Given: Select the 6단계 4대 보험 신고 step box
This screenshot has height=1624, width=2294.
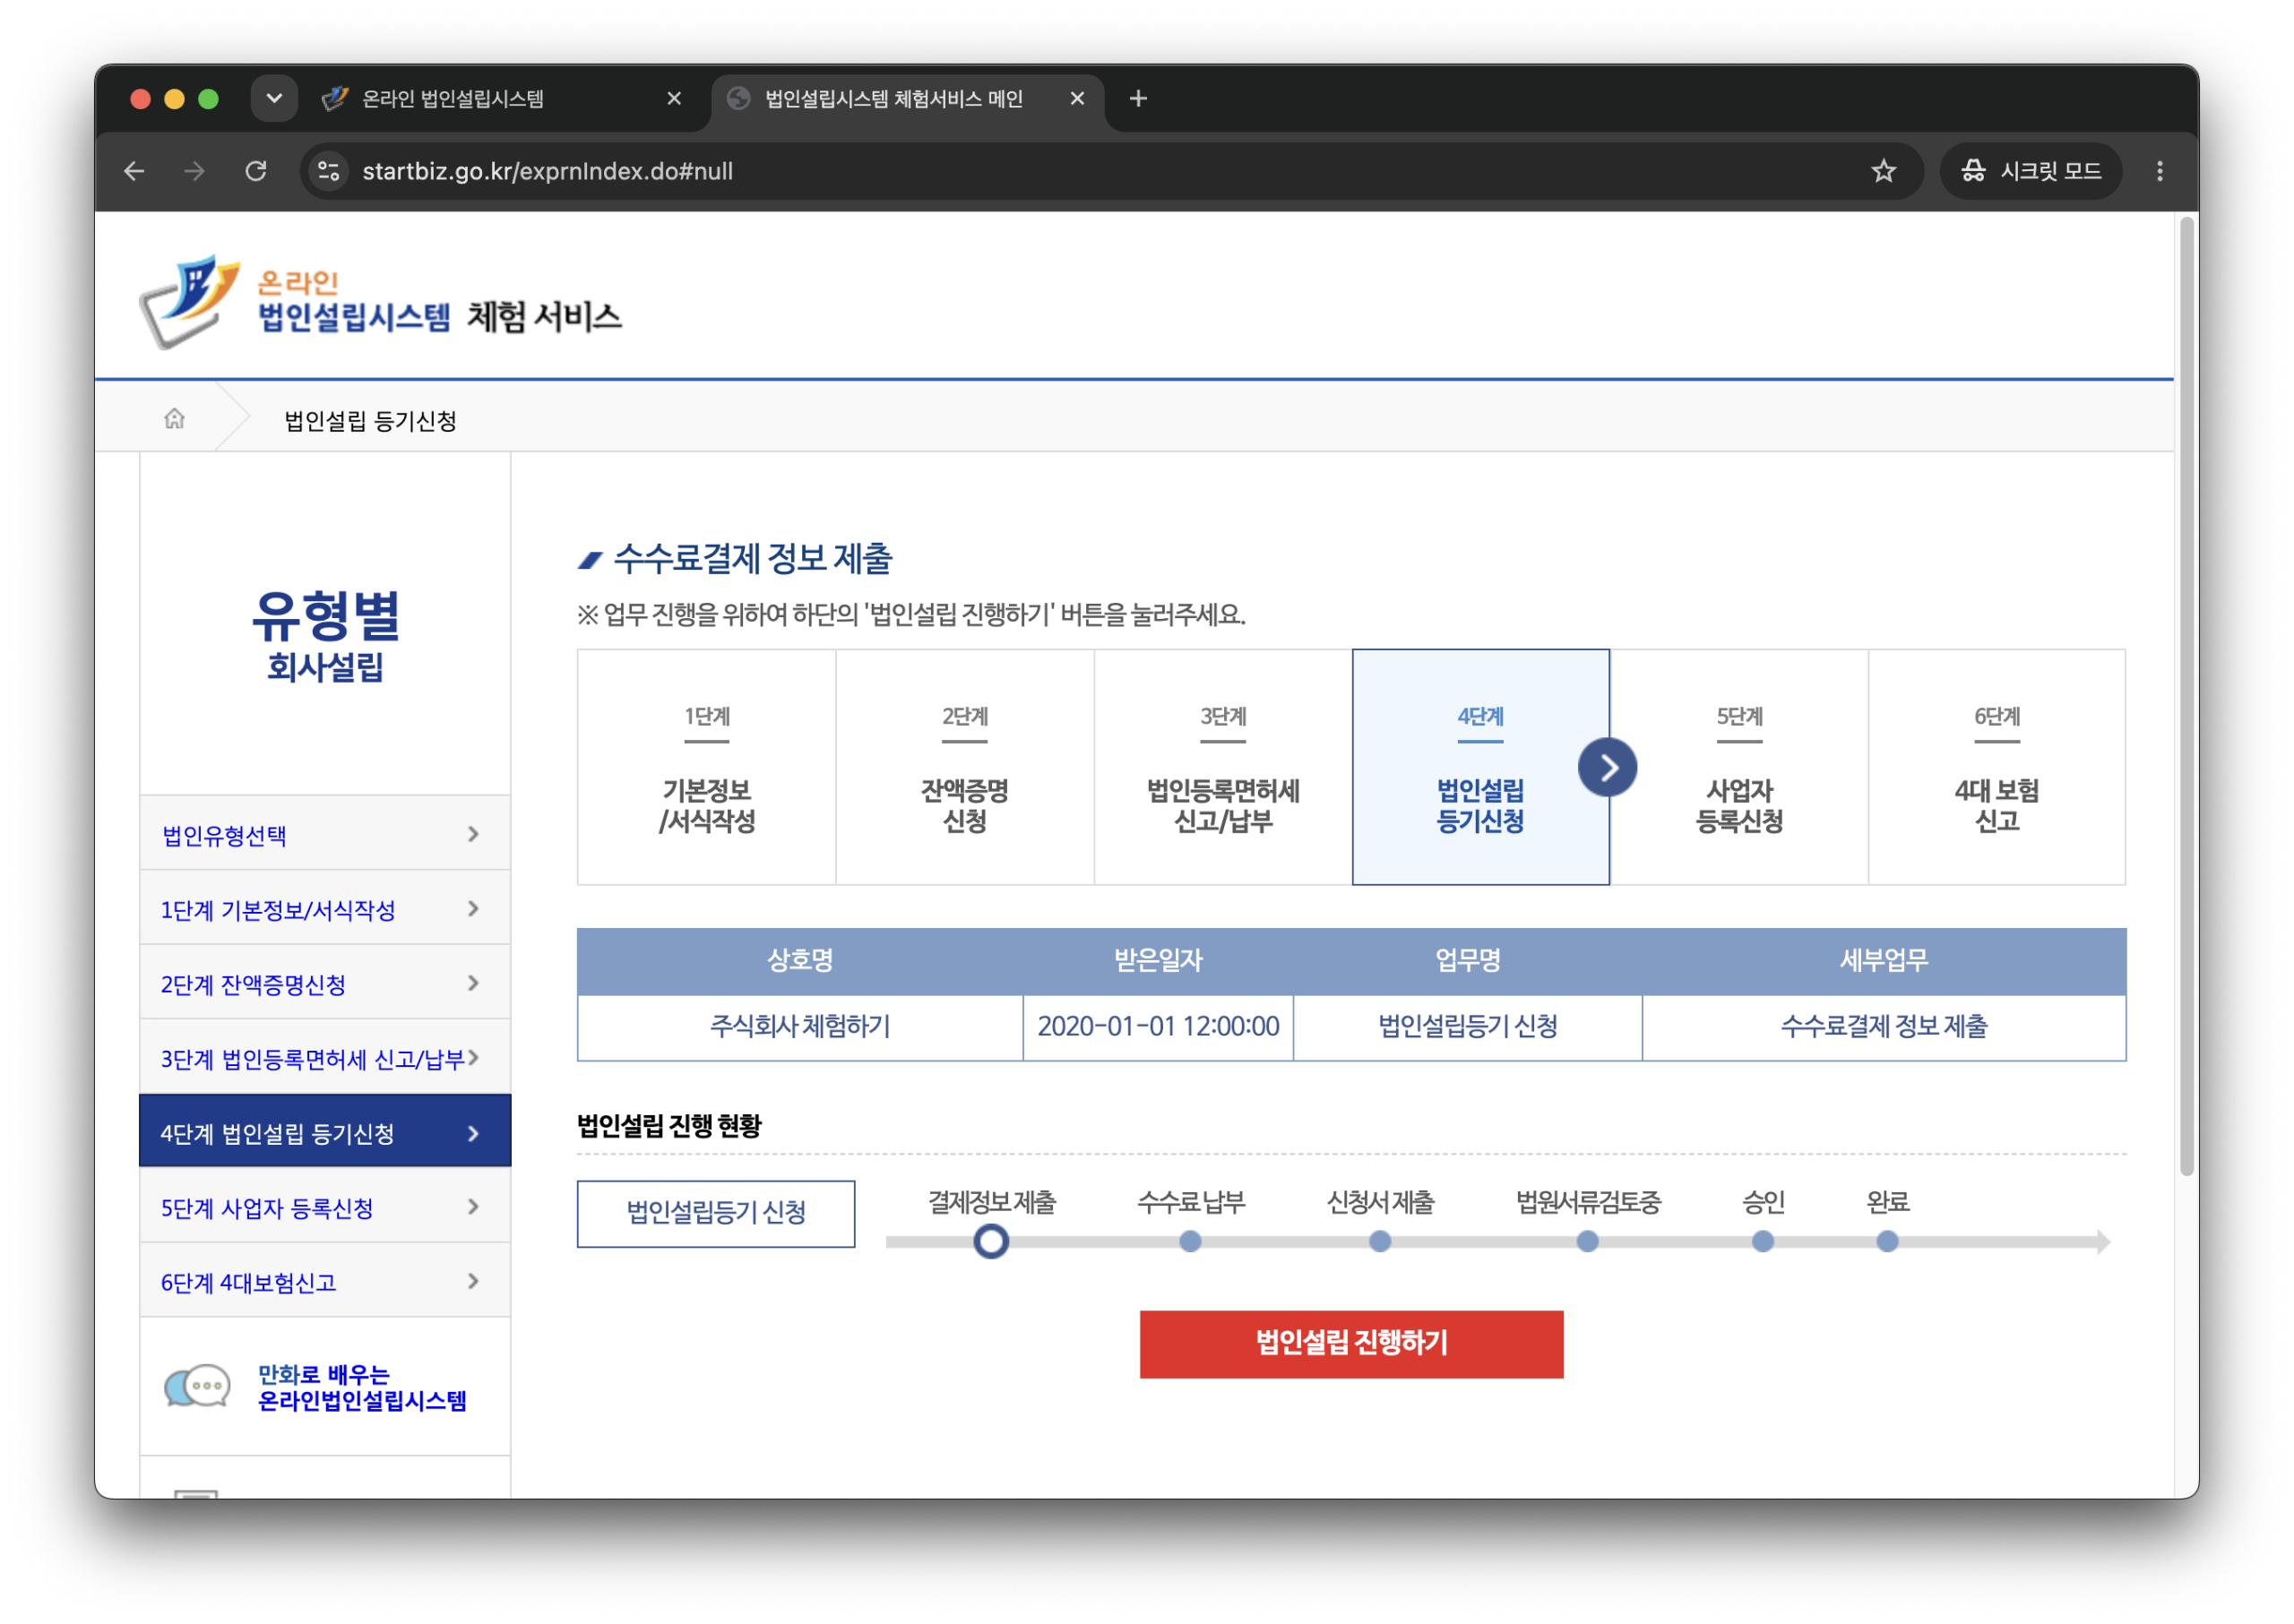Looking at the screenshot, I should pos(1996,767).
